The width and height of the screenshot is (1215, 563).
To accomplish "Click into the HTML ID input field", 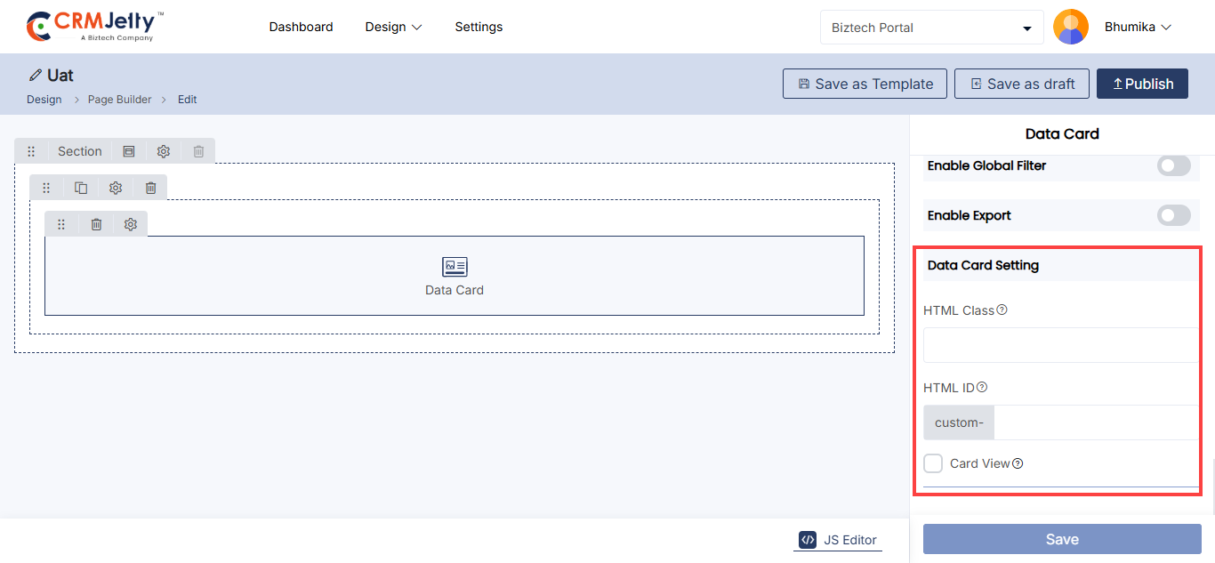I will tap(1094, 422).
